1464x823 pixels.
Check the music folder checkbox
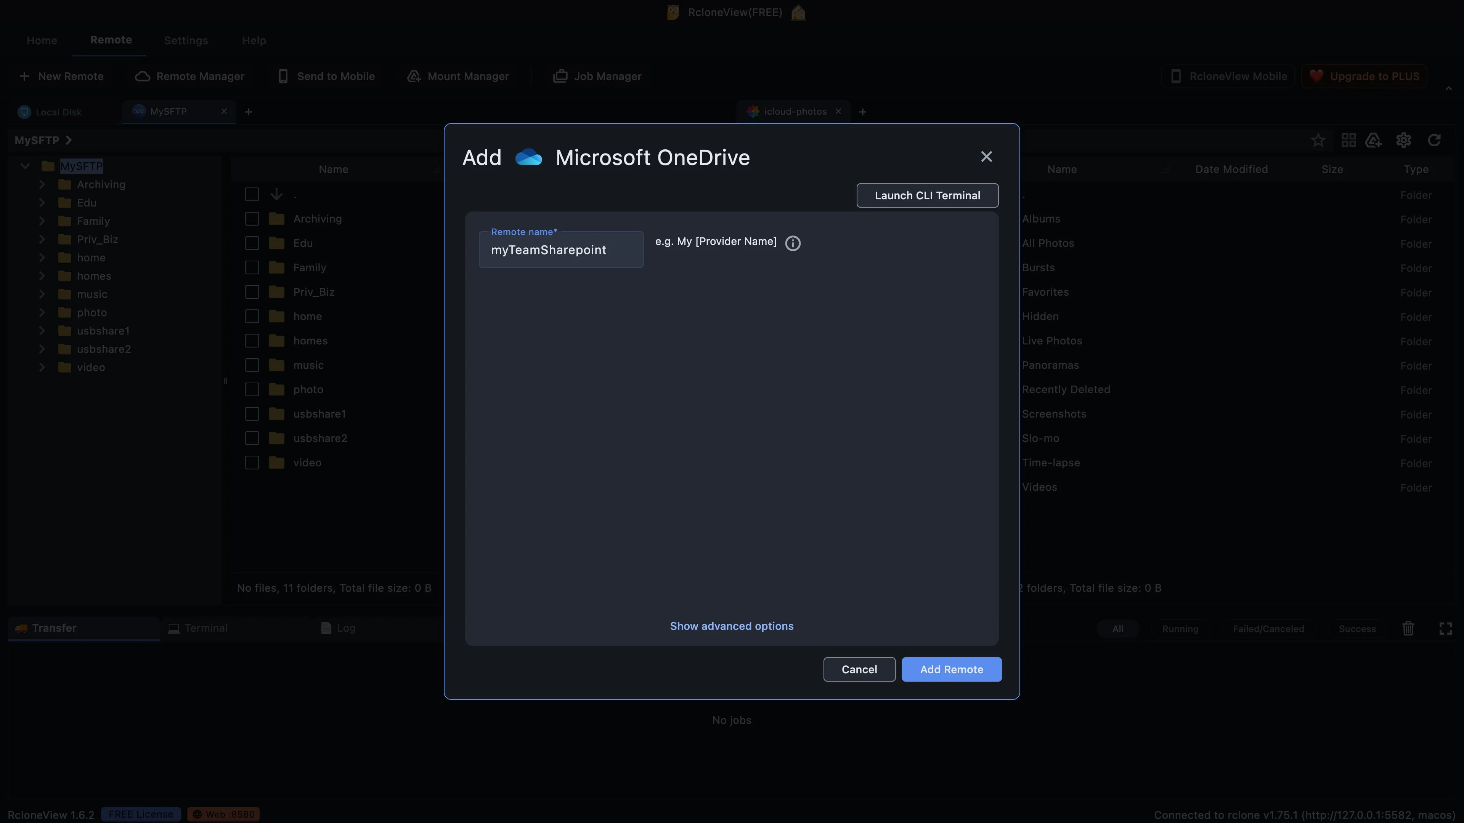[252, 365]
